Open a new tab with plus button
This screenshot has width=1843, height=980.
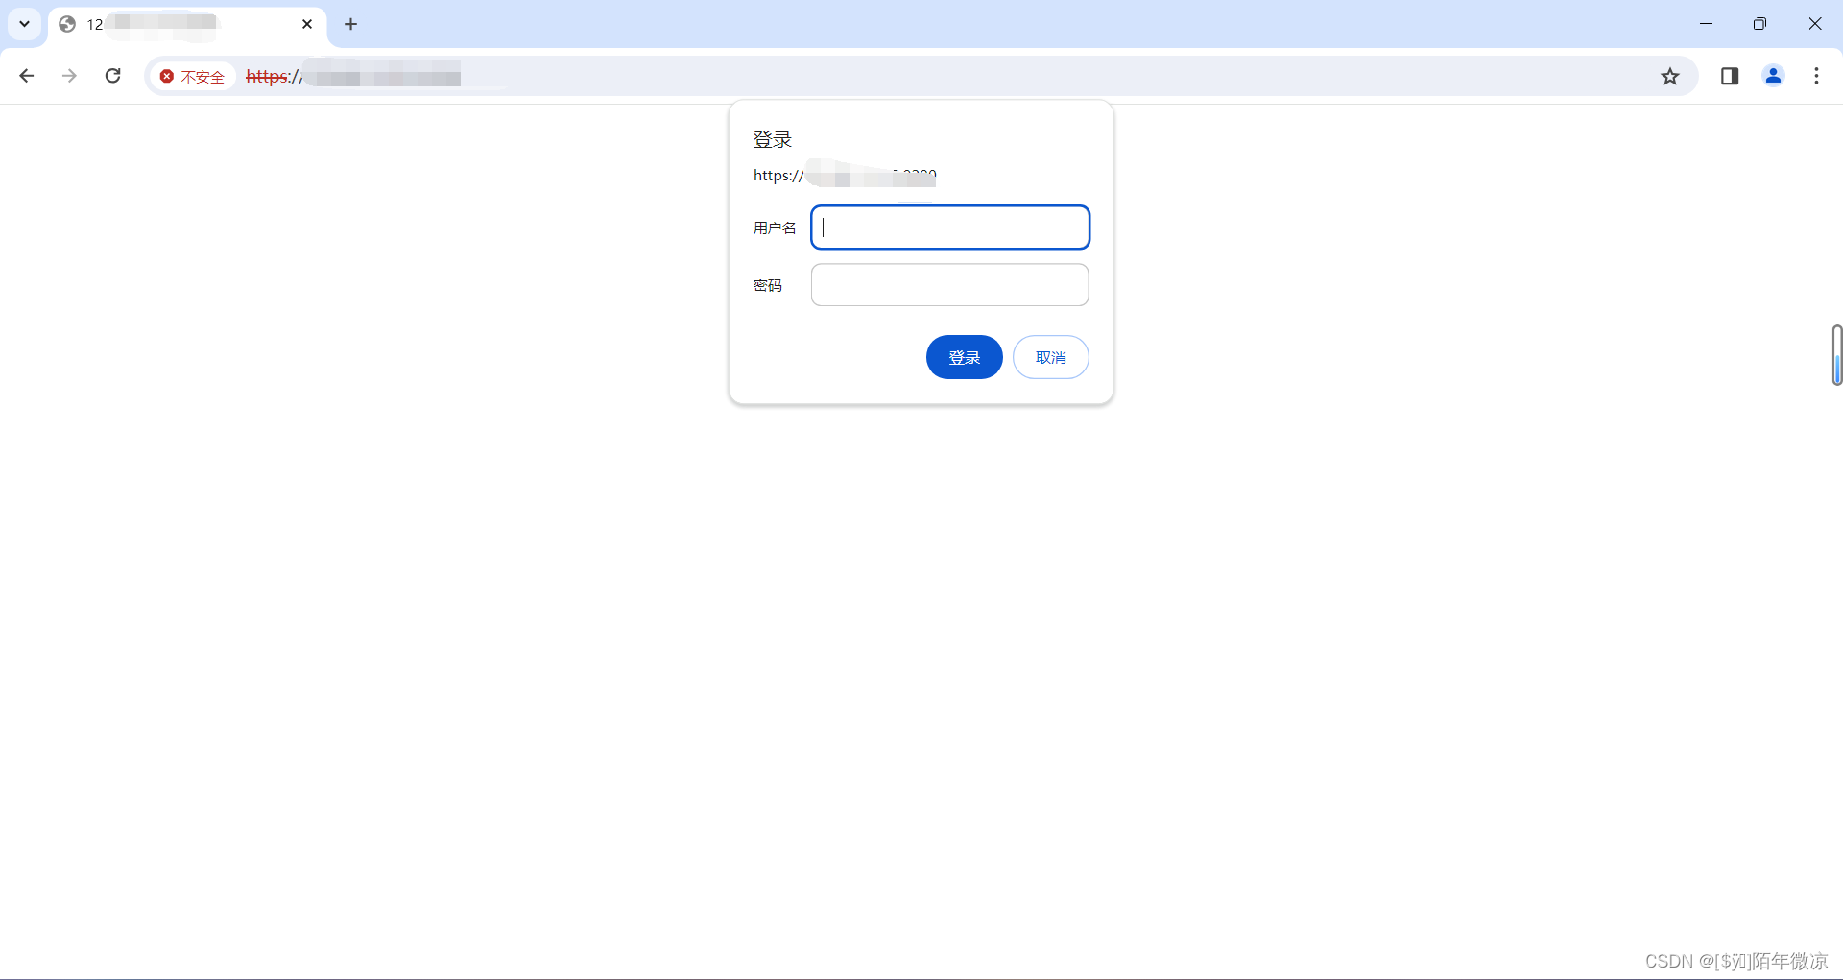[x=351, y=24]
